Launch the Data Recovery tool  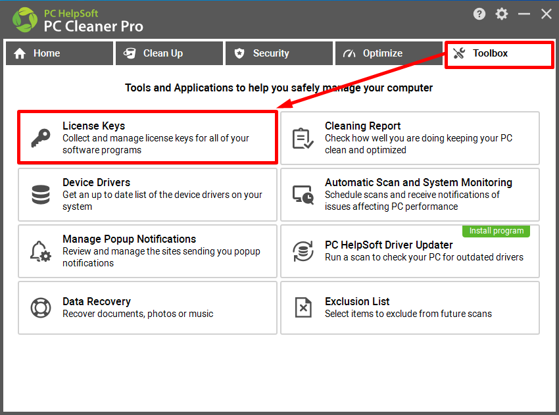pos(147,308)
